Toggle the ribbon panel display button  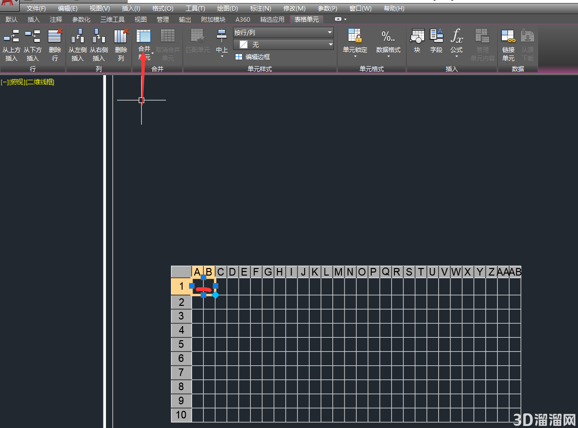[x=337, y=19]
